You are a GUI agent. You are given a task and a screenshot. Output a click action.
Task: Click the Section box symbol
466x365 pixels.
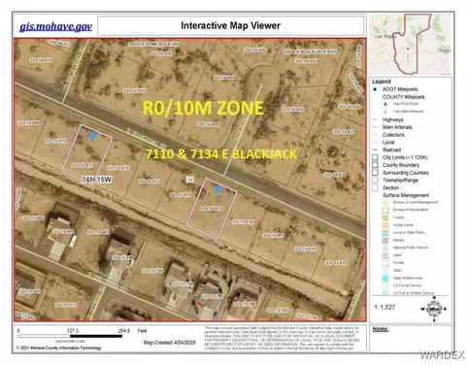pos(375,187)
